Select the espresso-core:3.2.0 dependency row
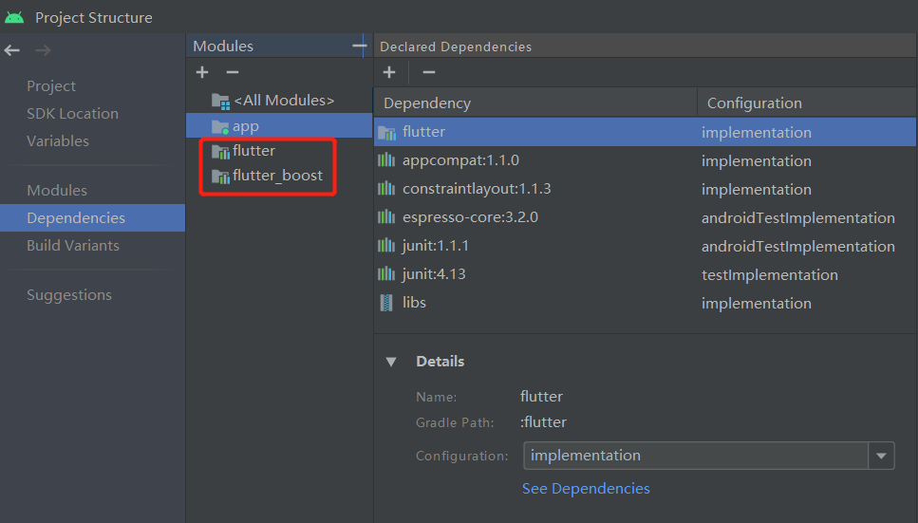 (645, 217)
